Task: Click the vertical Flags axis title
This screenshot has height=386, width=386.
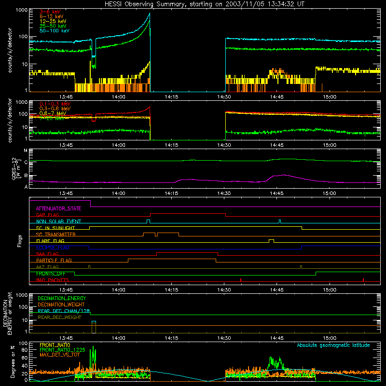Action: click(x=20, y=241)
